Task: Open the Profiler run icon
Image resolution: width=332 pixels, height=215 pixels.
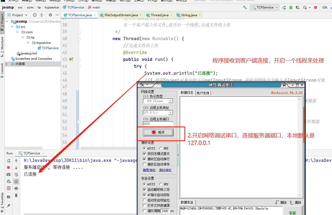Action: 304,7
